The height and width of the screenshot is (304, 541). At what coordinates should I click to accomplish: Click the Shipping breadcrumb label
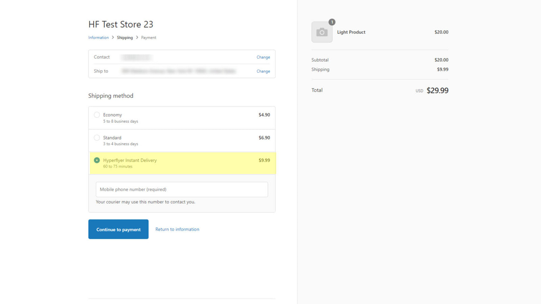125,37
